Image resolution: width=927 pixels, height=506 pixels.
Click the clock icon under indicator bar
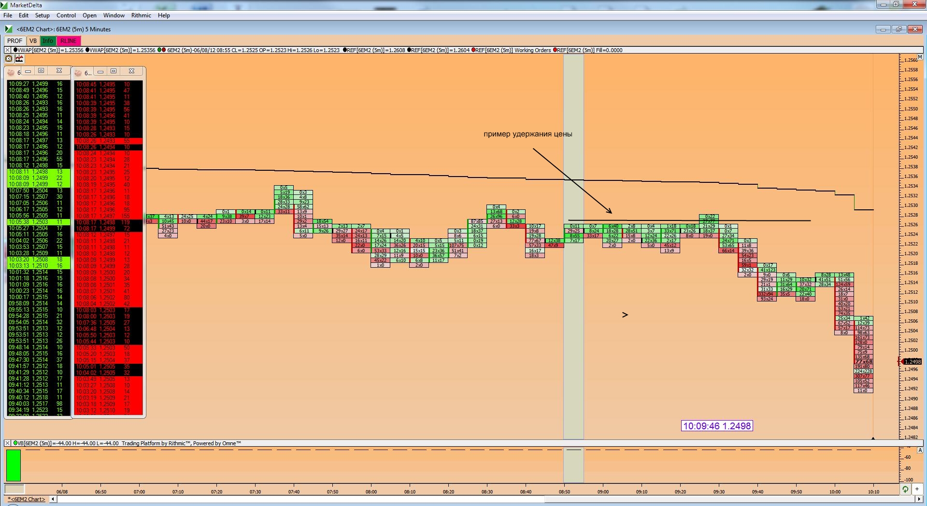pos(9,59)
